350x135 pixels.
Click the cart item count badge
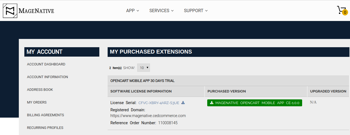pos(345,12)
